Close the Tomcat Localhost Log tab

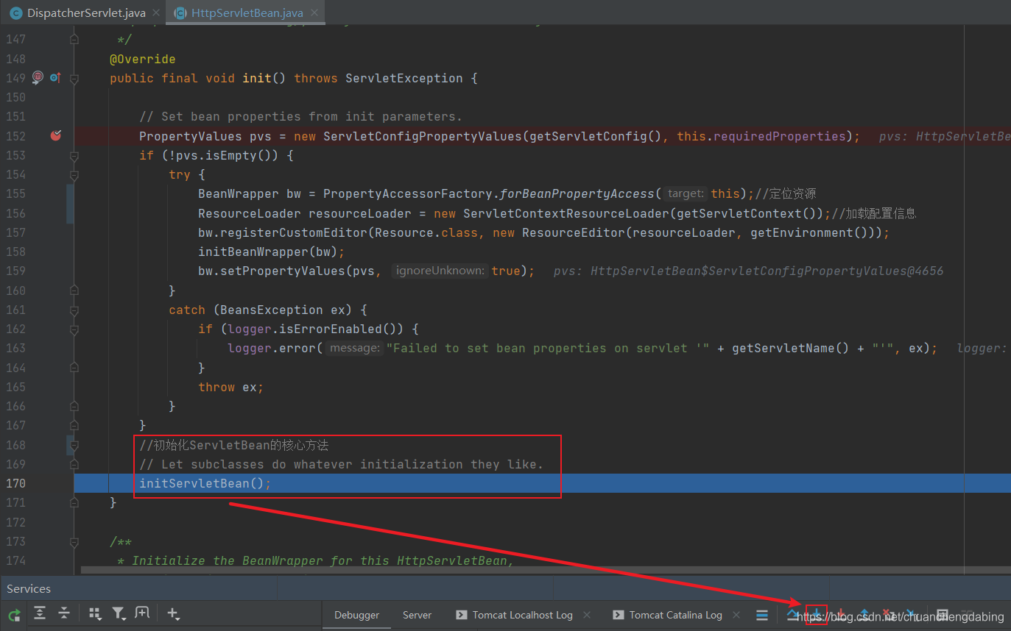click(x=588, y=615)
